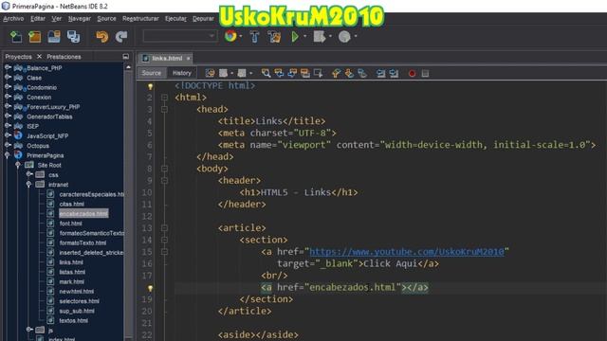Open dropdown arrow next to Chrome icon
Screen dimensions: 607x341
coord(241,36)
